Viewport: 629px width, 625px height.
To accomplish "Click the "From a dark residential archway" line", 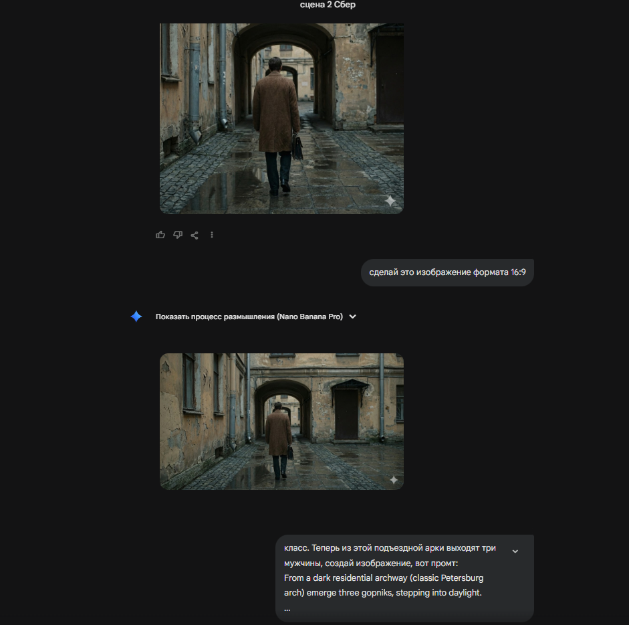I will [x=383, y=577].
